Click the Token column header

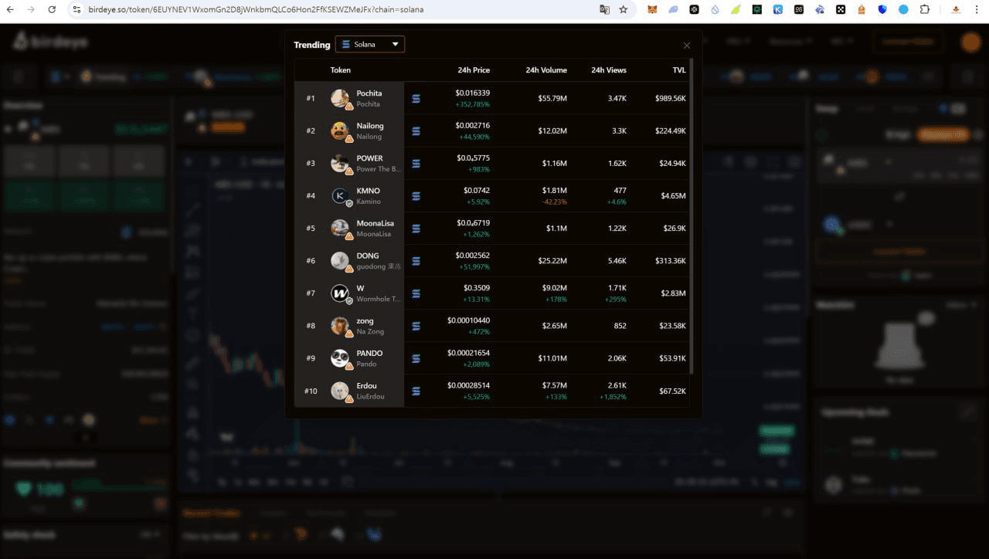341,70
